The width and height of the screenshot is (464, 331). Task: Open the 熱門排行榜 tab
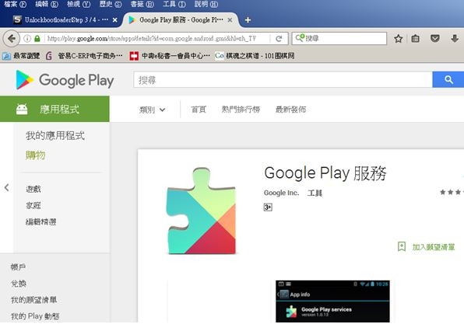pos(241,110)
